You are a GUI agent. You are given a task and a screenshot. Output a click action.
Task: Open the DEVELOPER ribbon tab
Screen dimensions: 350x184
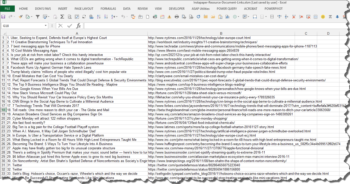click(177, 9)
